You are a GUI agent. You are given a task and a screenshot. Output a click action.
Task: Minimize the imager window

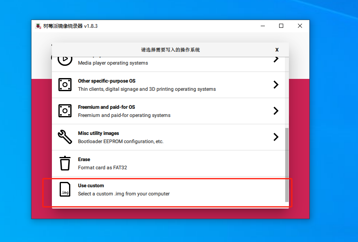click(262, 26)
